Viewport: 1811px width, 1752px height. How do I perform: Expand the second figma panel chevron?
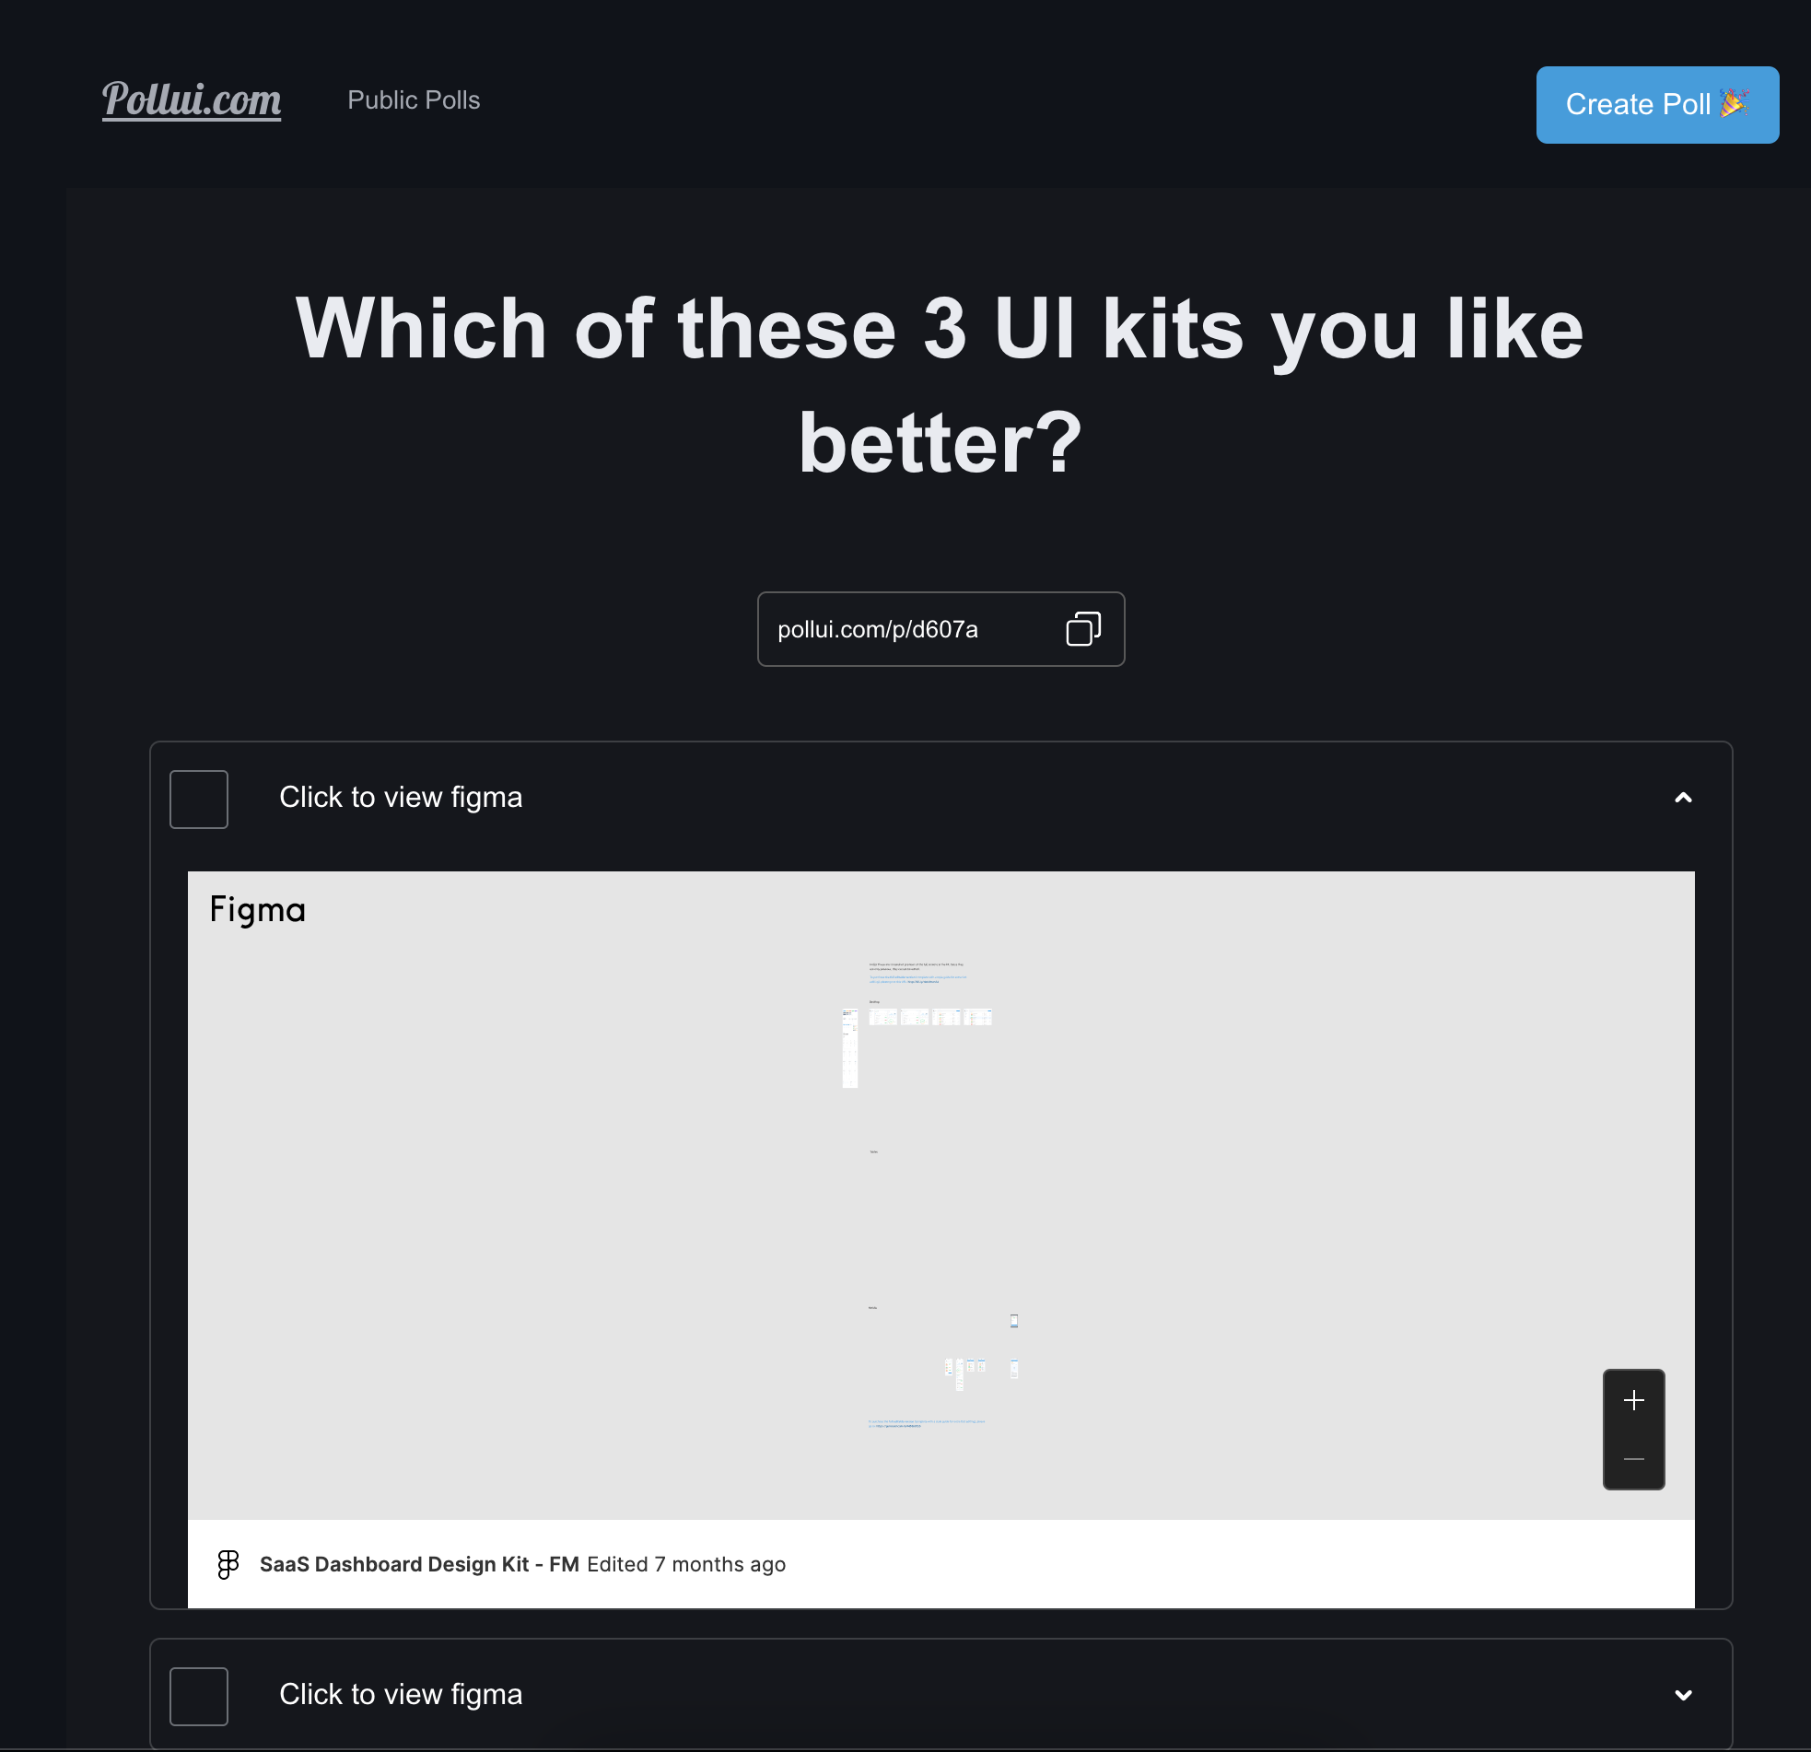1684,1695
